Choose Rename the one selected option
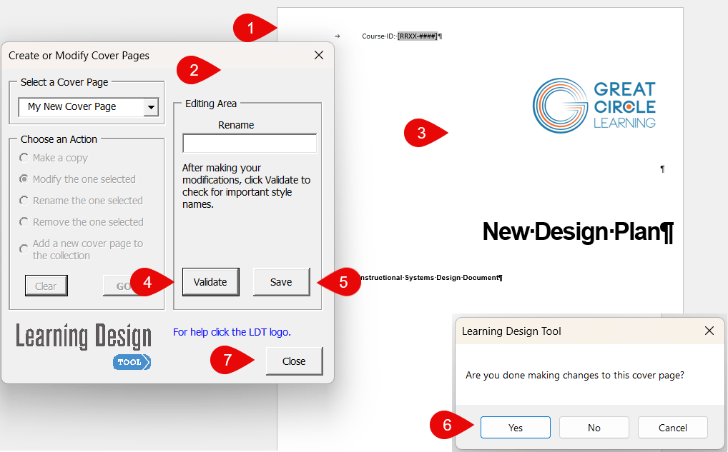The image size is (728, 452). click(x=25, y=201)
